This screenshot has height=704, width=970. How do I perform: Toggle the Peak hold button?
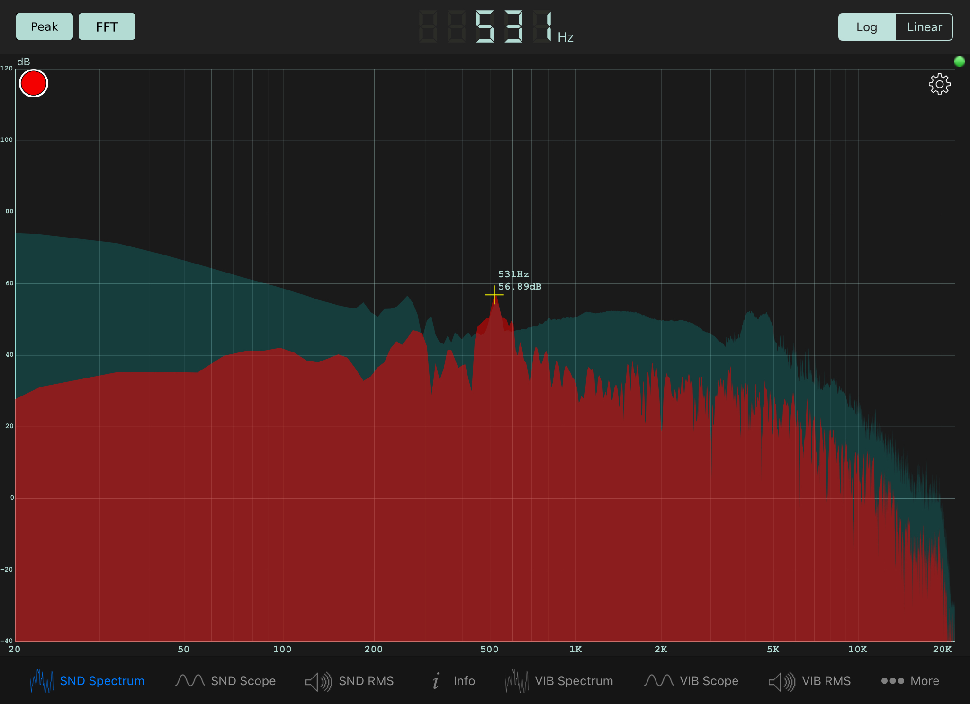tap(45, 27)
